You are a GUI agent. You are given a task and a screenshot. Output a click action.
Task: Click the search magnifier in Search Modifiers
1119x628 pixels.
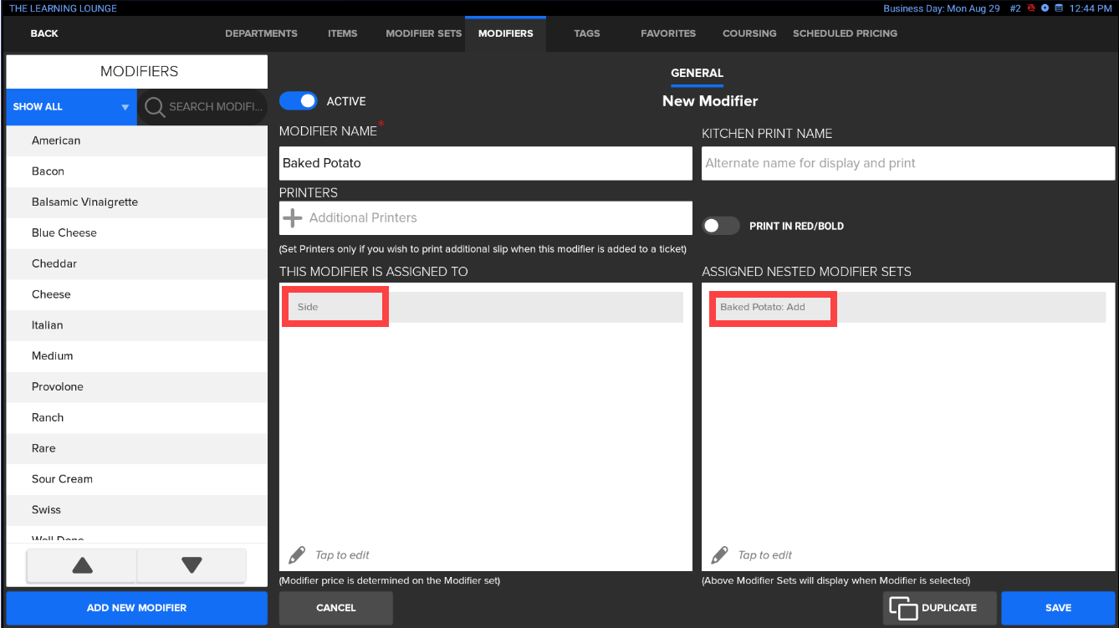pyautogui.click(x=155, y=107)
